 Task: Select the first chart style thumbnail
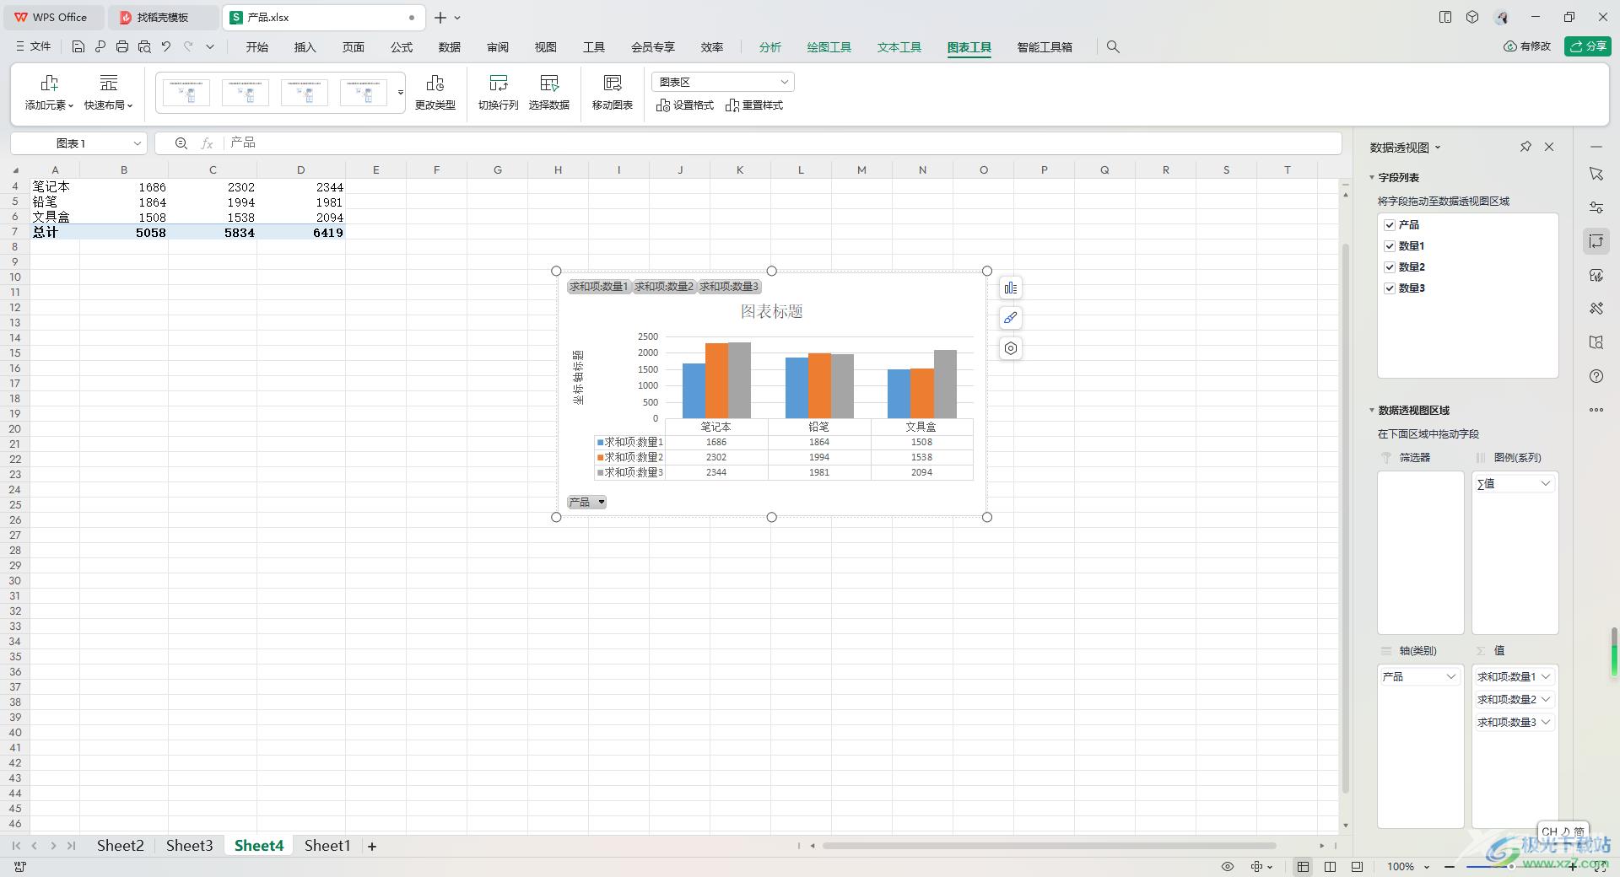pos(186,93)
